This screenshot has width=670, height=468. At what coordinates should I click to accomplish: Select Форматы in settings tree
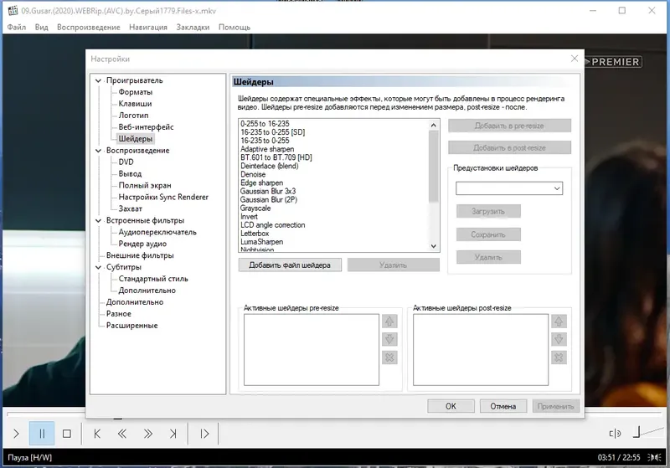point(136,92)
